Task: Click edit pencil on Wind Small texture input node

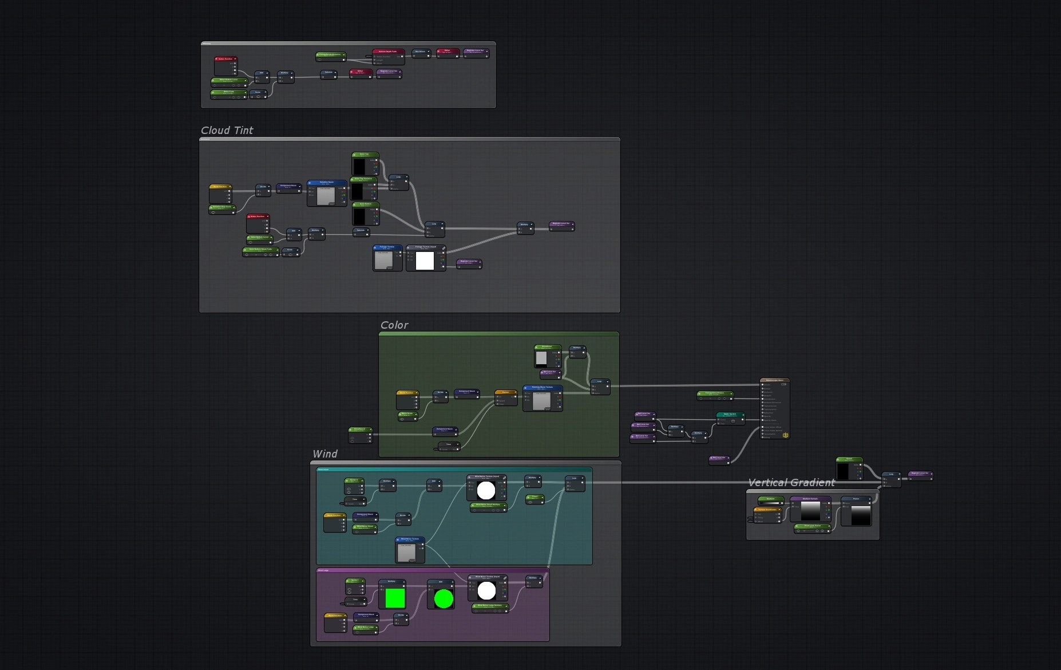Action: click(x=504, y=476)
